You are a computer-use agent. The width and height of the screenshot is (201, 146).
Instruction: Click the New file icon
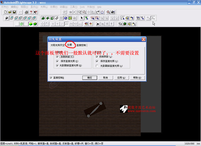5,12
